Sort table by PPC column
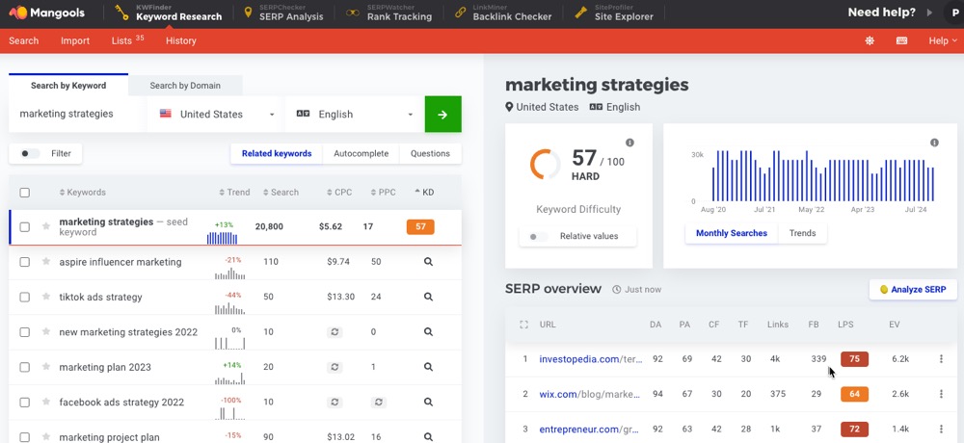The image size is (964, 443). click(384, 193)
